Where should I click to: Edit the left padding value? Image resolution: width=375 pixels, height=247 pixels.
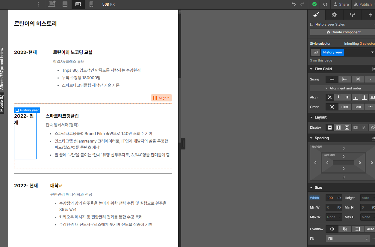coord(327,163)
